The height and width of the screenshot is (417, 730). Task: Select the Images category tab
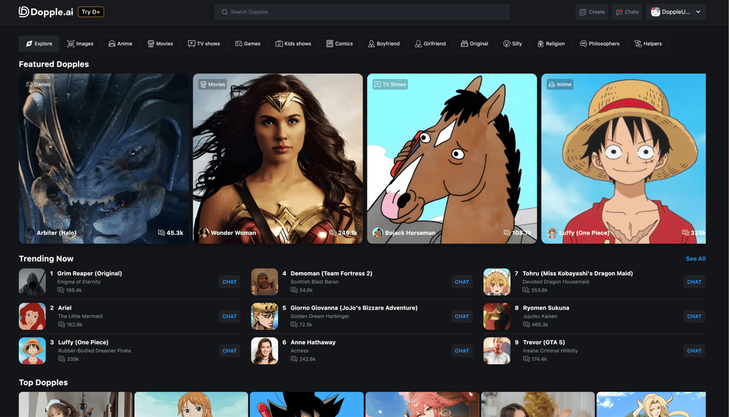pyautogui.click(x=81, y=43)
